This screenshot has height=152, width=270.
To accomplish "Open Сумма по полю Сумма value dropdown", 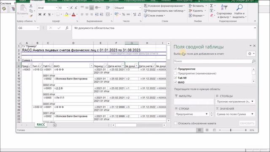I will click(x=252, y=114).
